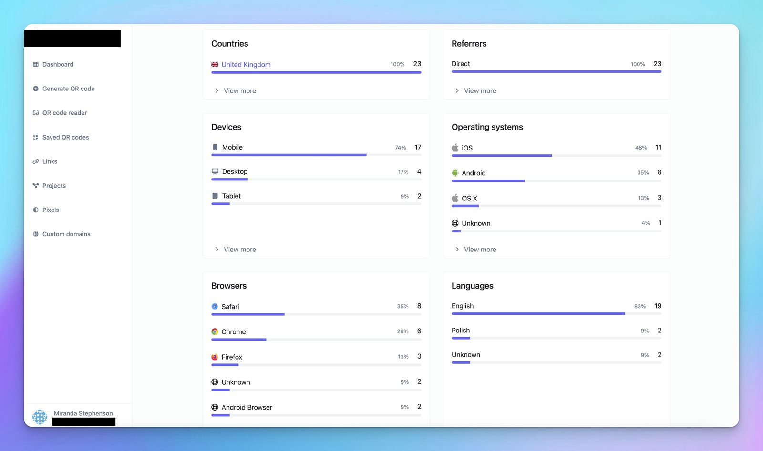
Task: Click the Saved QR codes icon
Action: tap(36, 137)
